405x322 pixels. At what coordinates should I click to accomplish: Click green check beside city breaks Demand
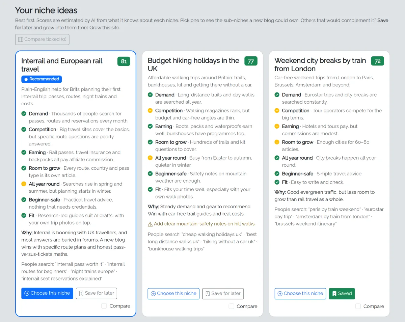[277, 95]
